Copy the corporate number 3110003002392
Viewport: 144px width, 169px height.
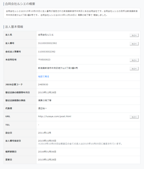point(134,44)
